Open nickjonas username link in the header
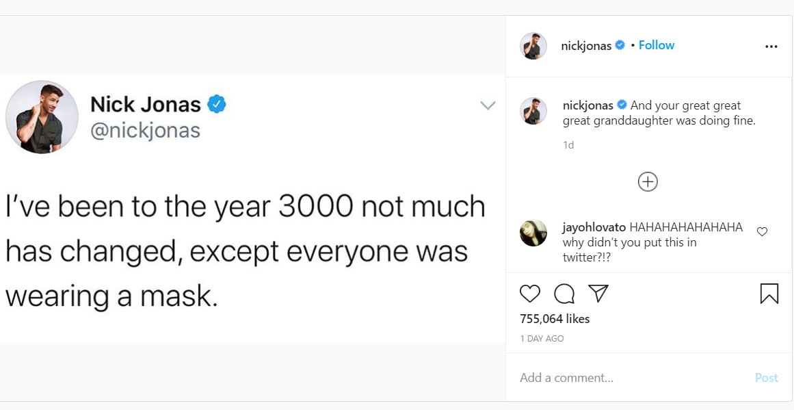 (x=586, y=46)
